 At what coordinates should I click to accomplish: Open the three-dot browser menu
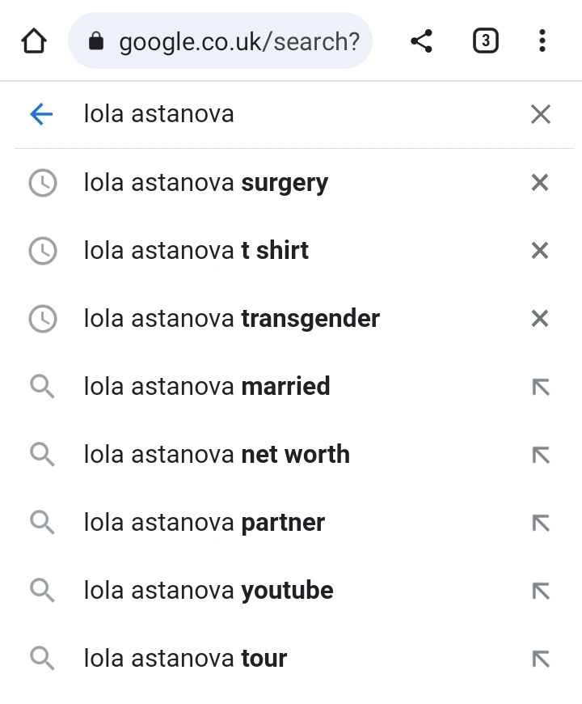click(542, 41)
